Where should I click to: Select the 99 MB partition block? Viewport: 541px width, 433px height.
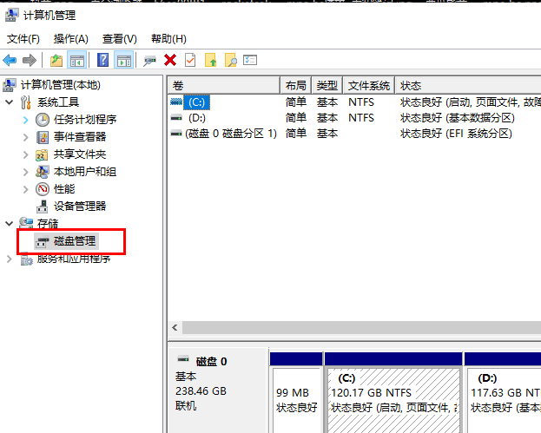[x=296, y=392]
